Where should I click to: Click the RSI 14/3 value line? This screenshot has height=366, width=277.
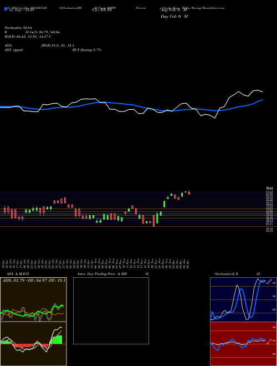tap(32, 32)
